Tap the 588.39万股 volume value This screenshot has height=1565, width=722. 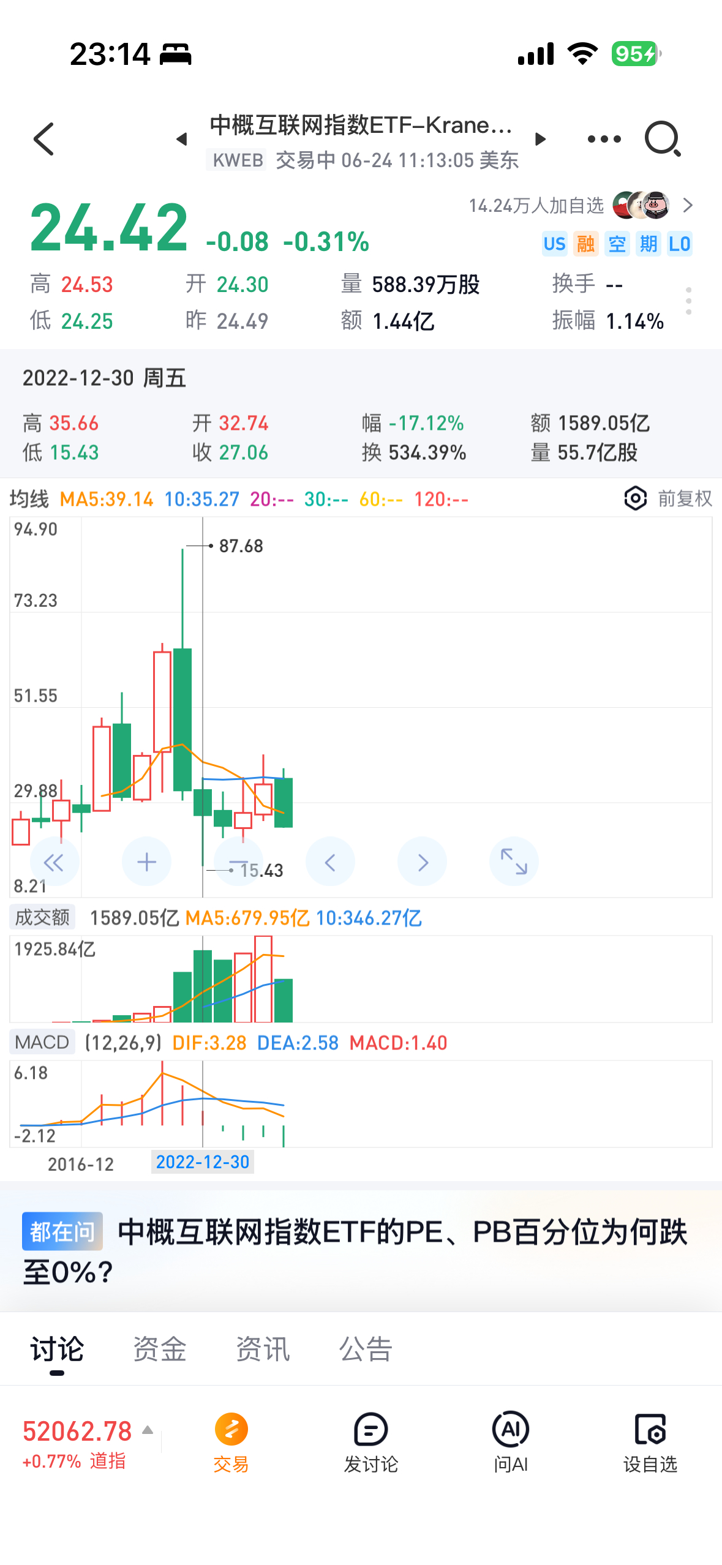426,285
